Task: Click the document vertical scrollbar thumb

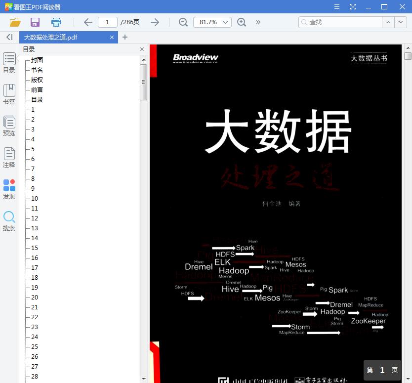Action: point(408,56)
